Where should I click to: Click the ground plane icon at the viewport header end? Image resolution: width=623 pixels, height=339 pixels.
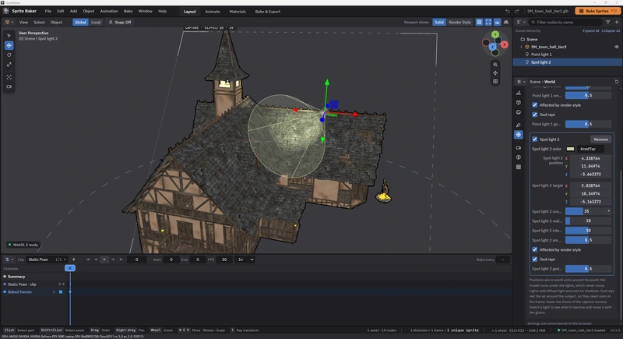coord(505,23)
